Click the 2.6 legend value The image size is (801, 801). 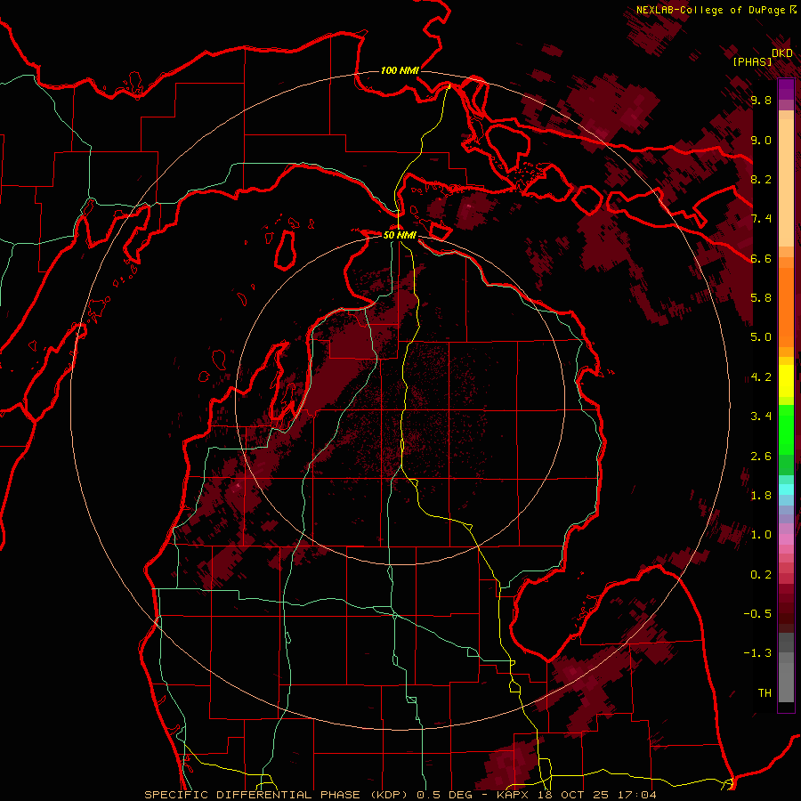tap(761, 457)
